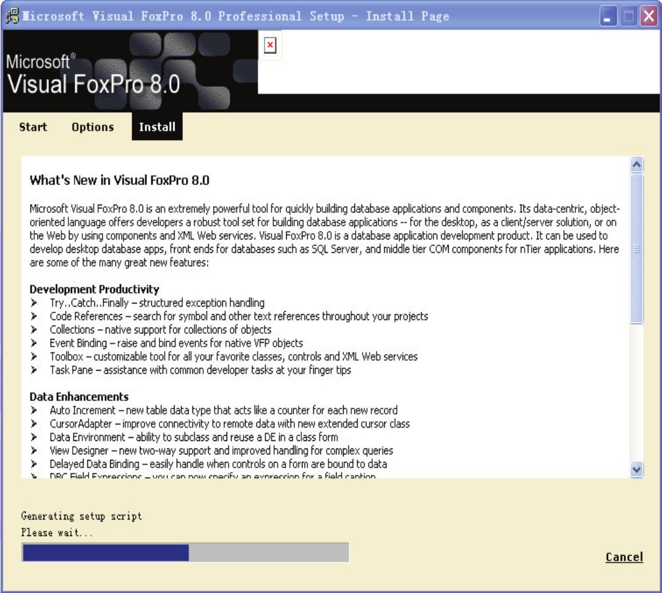Click the Please wait status text
The width and height of the screenshot is (662, 593).
56,533
